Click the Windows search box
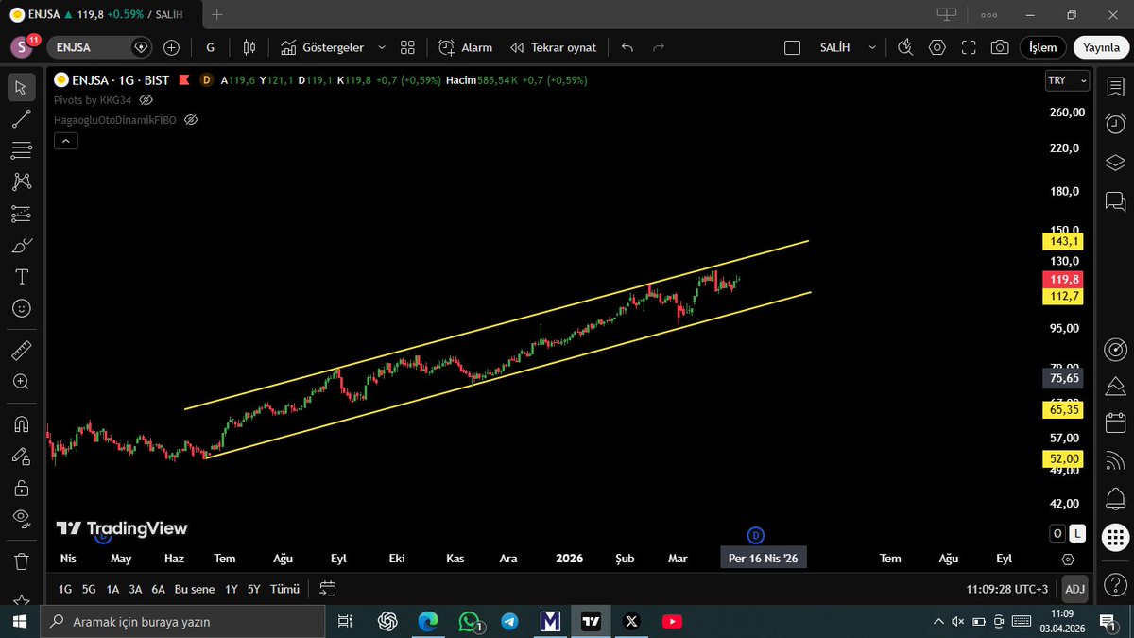The image size is (1134, 638). click(x=182, y=622)
